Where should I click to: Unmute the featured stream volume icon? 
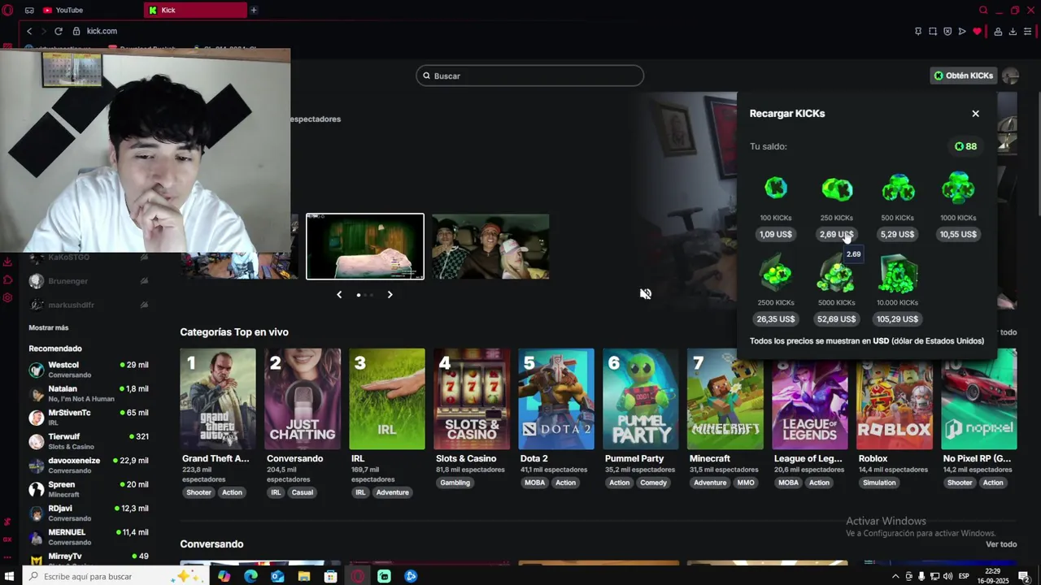645,294
